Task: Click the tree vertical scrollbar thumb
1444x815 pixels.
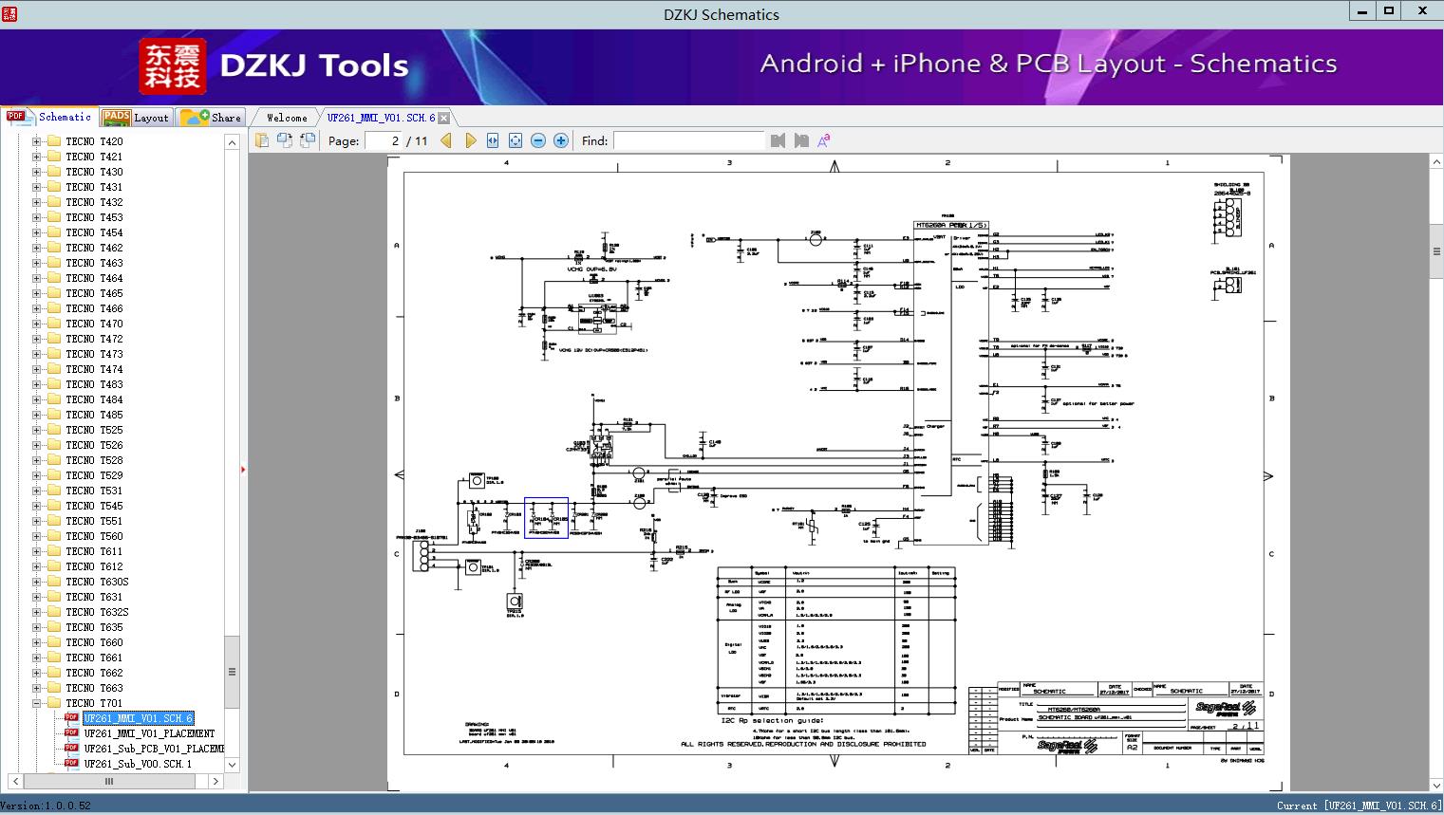Action: 233,672
